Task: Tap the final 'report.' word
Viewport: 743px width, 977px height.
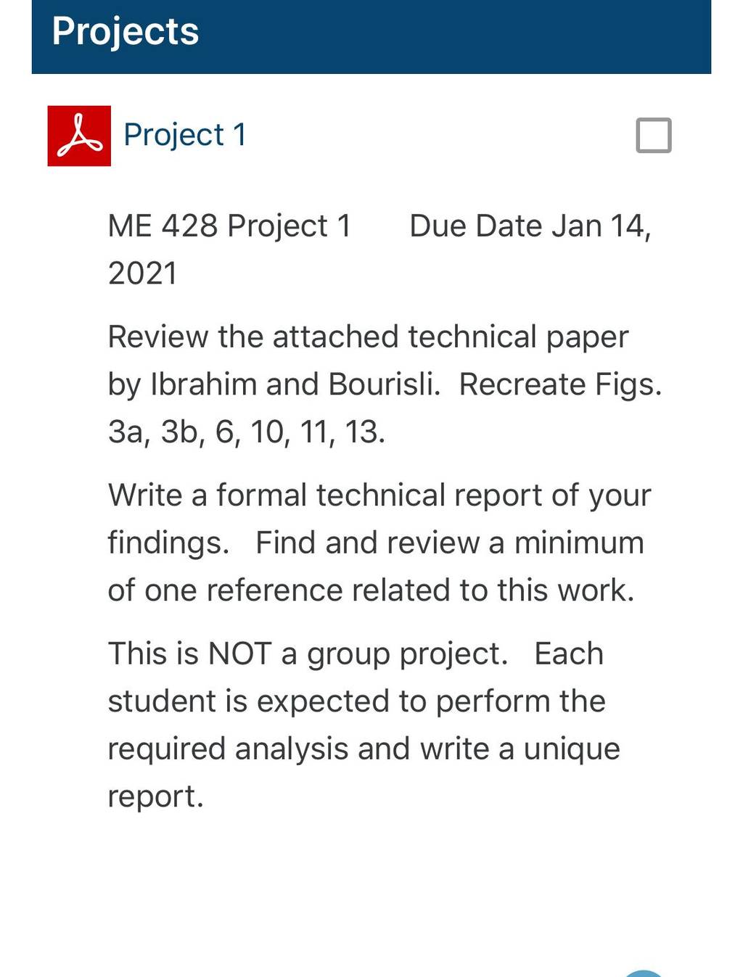Action: point(155,797)
